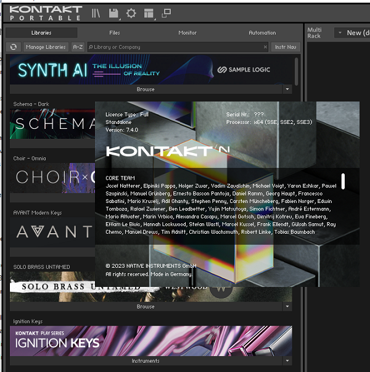Click Browse under Synth AI library

click(x=146, y=89)
